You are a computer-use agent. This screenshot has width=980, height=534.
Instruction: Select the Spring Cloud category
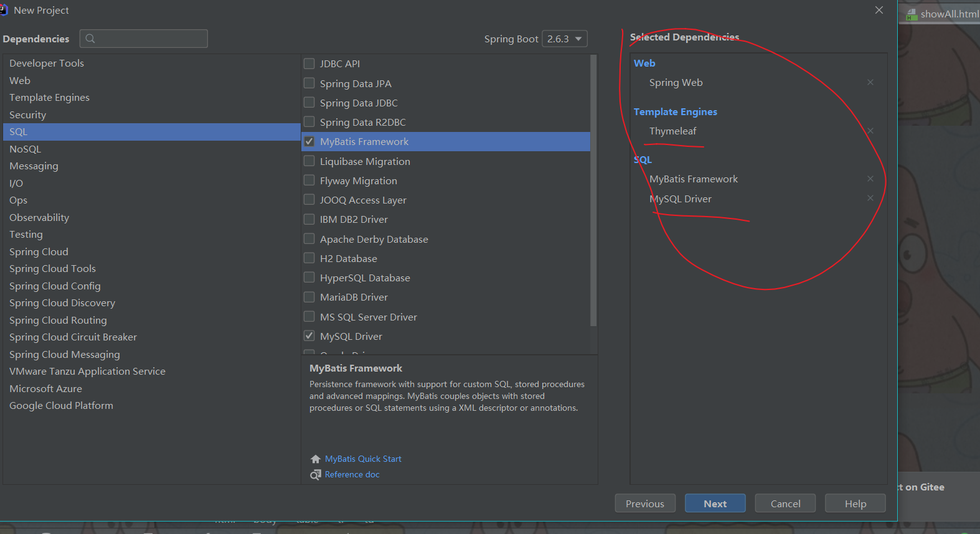click(x=152, y=252)
